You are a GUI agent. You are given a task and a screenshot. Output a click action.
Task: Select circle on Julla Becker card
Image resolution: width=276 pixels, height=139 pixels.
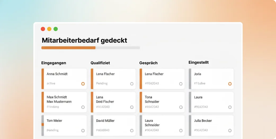click(x=230, y=131)
